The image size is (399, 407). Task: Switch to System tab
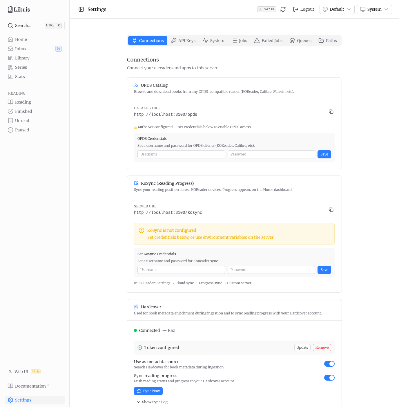pyautogui.click(x=213, y=41)
